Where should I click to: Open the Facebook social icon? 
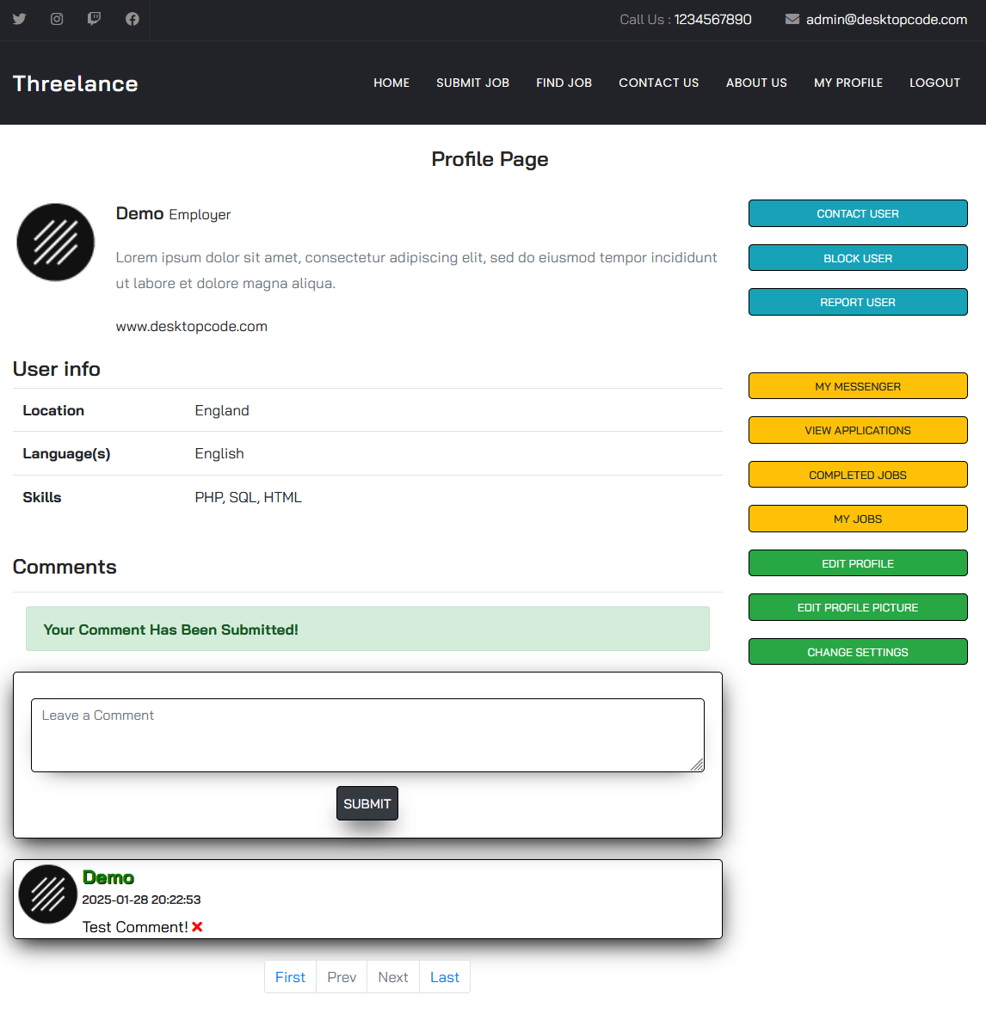tap(132, 19)
